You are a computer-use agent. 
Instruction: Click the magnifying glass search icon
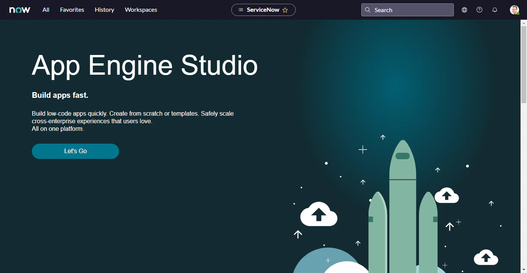point(368,10)
